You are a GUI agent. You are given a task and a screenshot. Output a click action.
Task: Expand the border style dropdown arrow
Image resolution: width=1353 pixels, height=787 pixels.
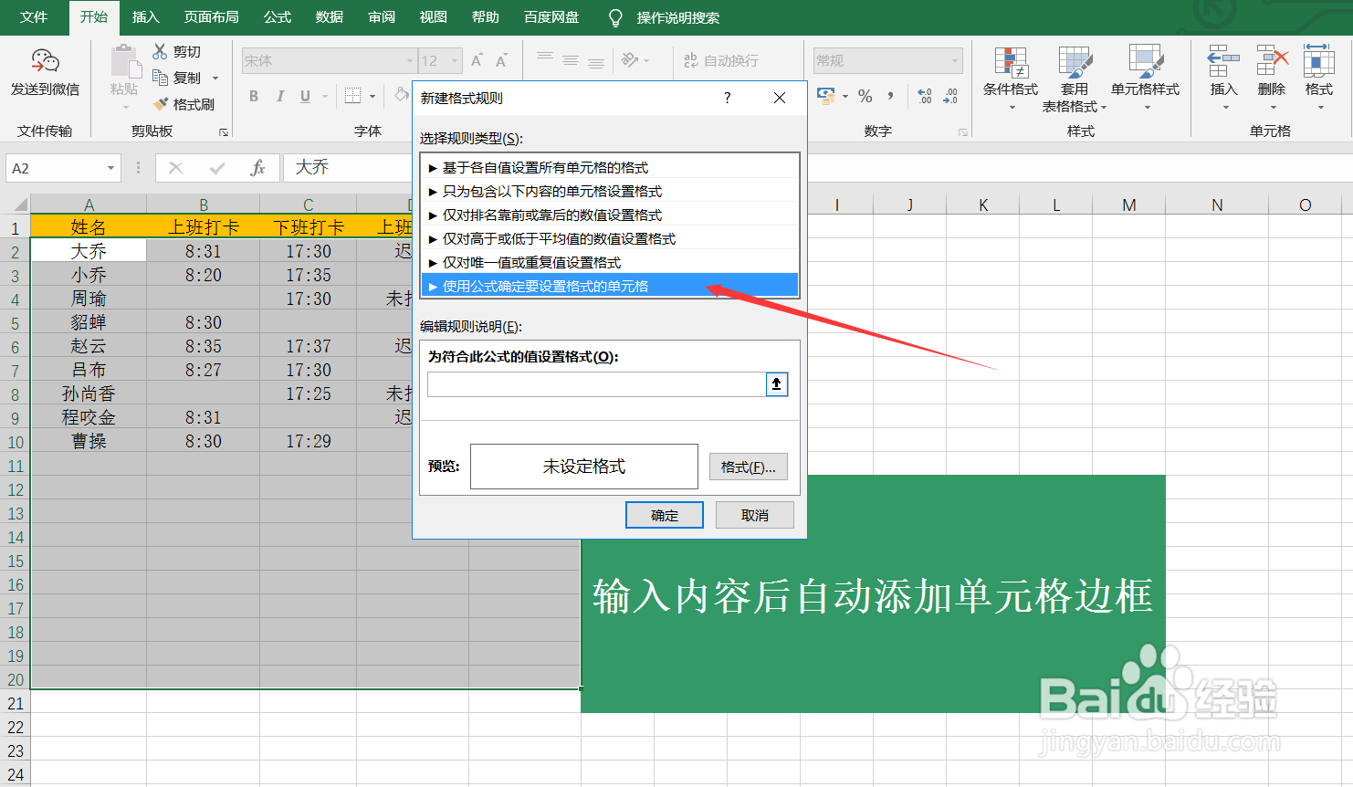(x=374, y=95)
